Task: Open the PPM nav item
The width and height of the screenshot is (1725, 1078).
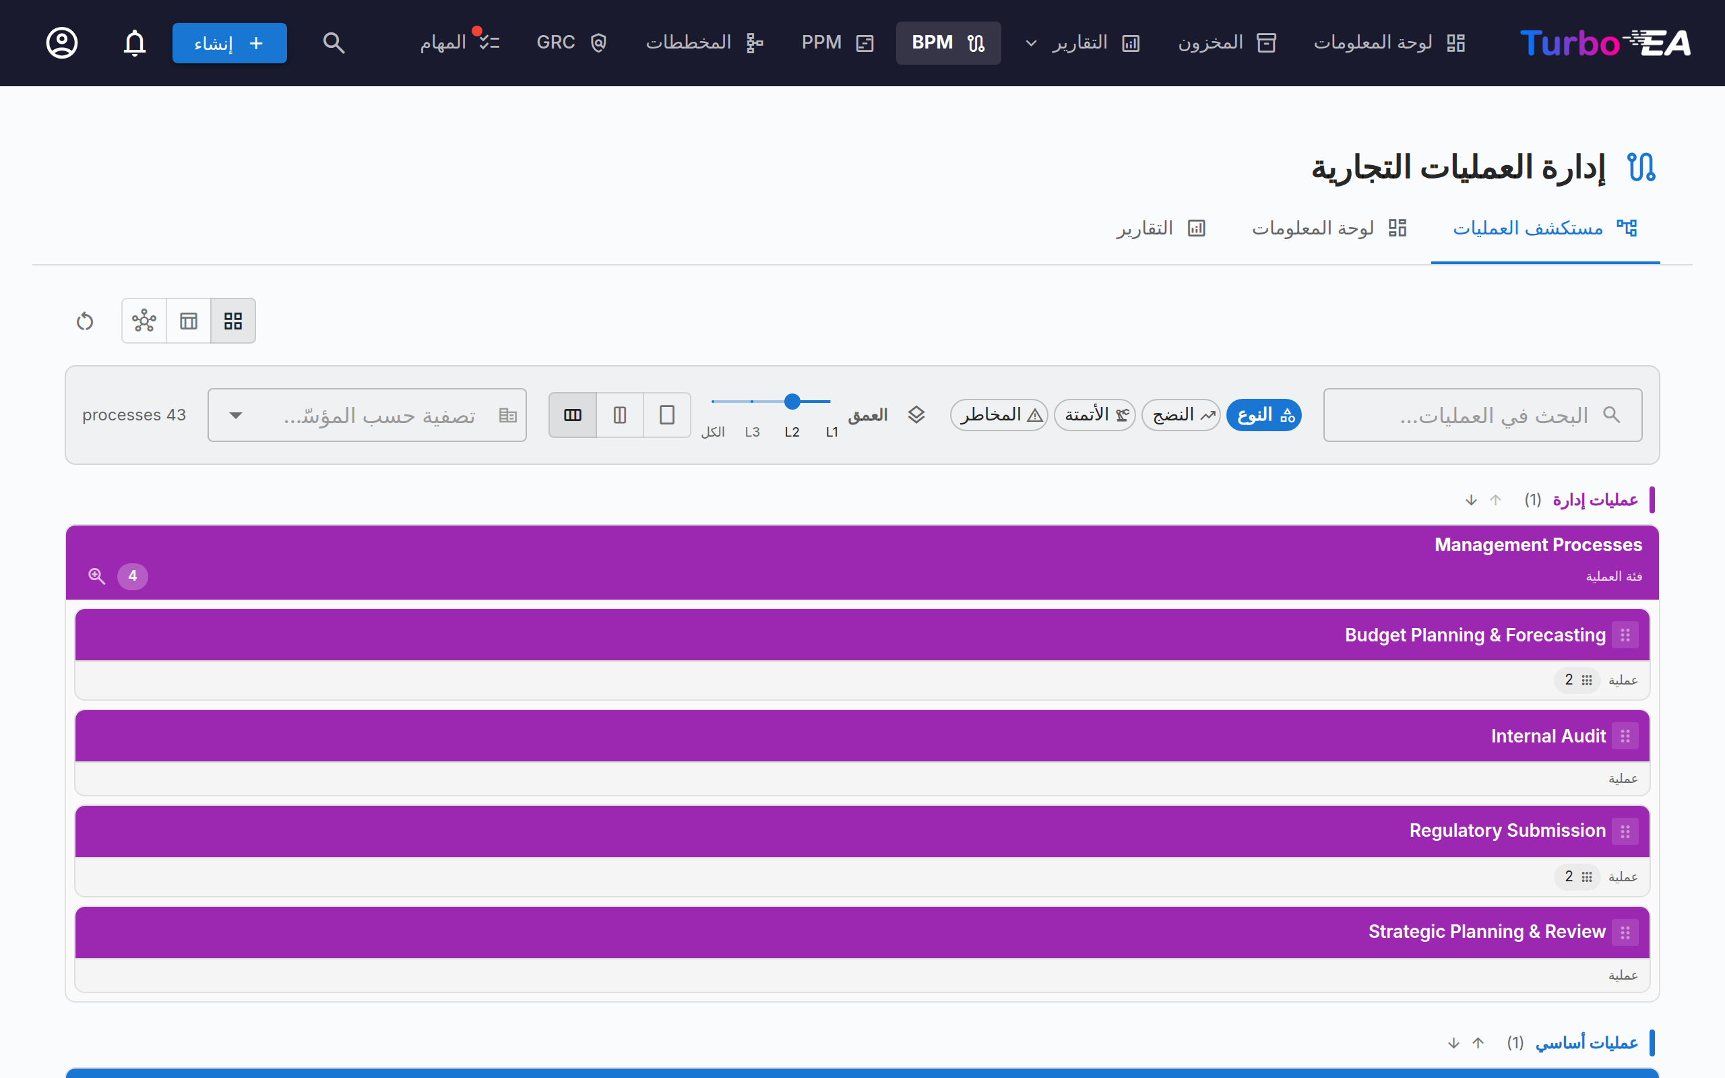Action: (x=837, y=42)
